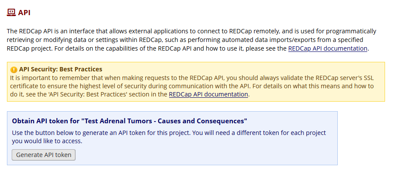395x186 pixels.
Task: Click the word SSL in the security notice
Action: point(369,78)
